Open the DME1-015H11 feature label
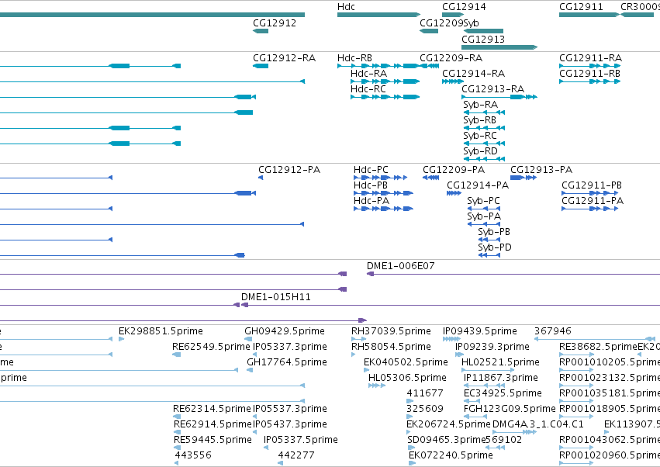This screenshot has width=660, height=467. coord(275,297)
